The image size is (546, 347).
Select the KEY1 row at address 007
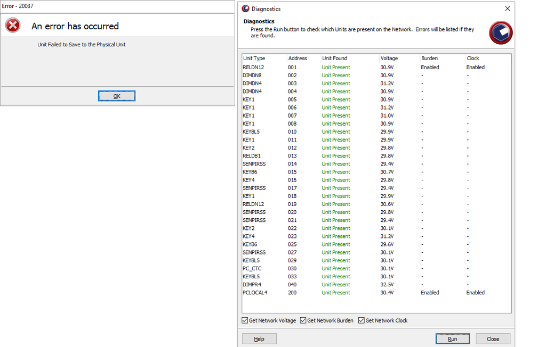tap(376, 115)
